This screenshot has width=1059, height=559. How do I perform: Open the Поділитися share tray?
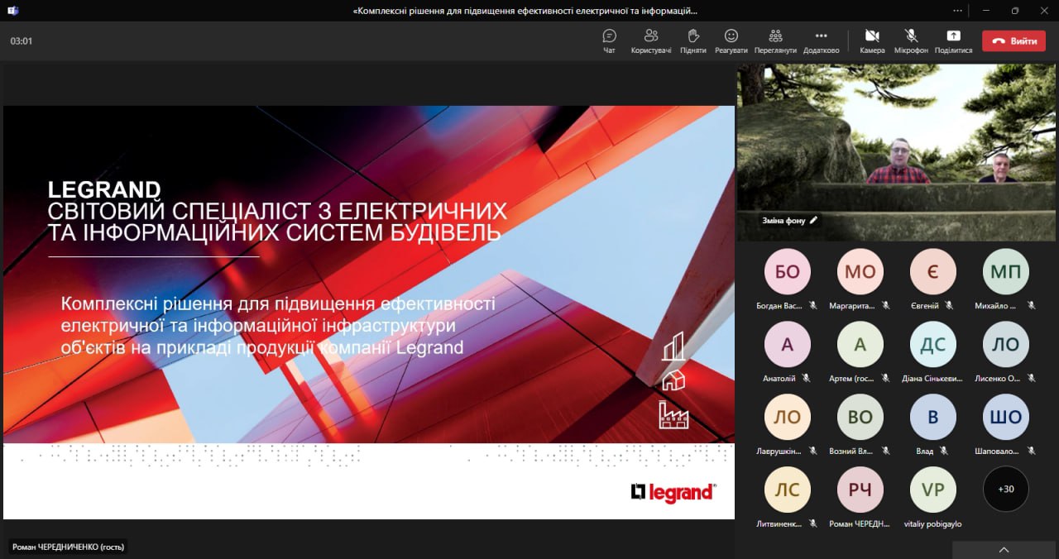(x=953, y=41)
